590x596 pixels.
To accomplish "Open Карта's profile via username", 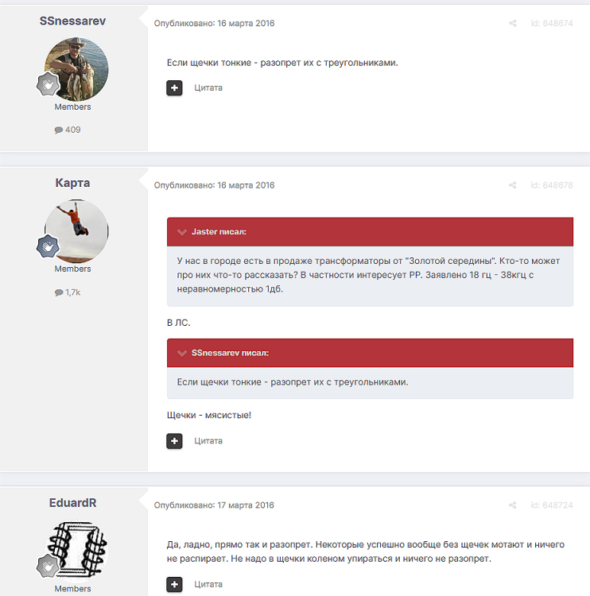I will pos(72,183).
